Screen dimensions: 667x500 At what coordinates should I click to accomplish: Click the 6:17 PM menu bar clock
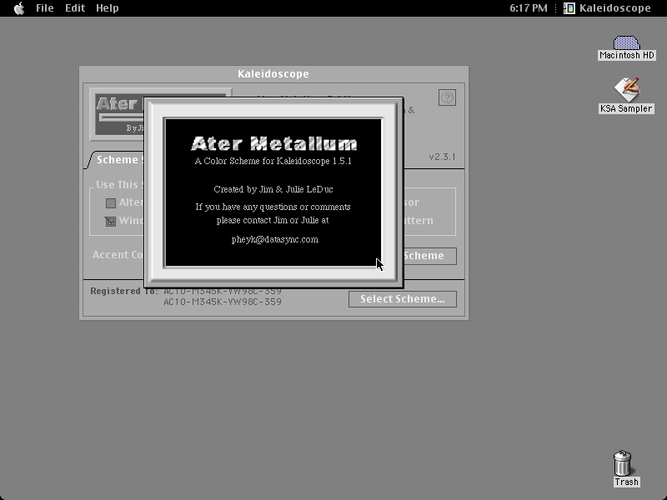[x=529, y=8]
